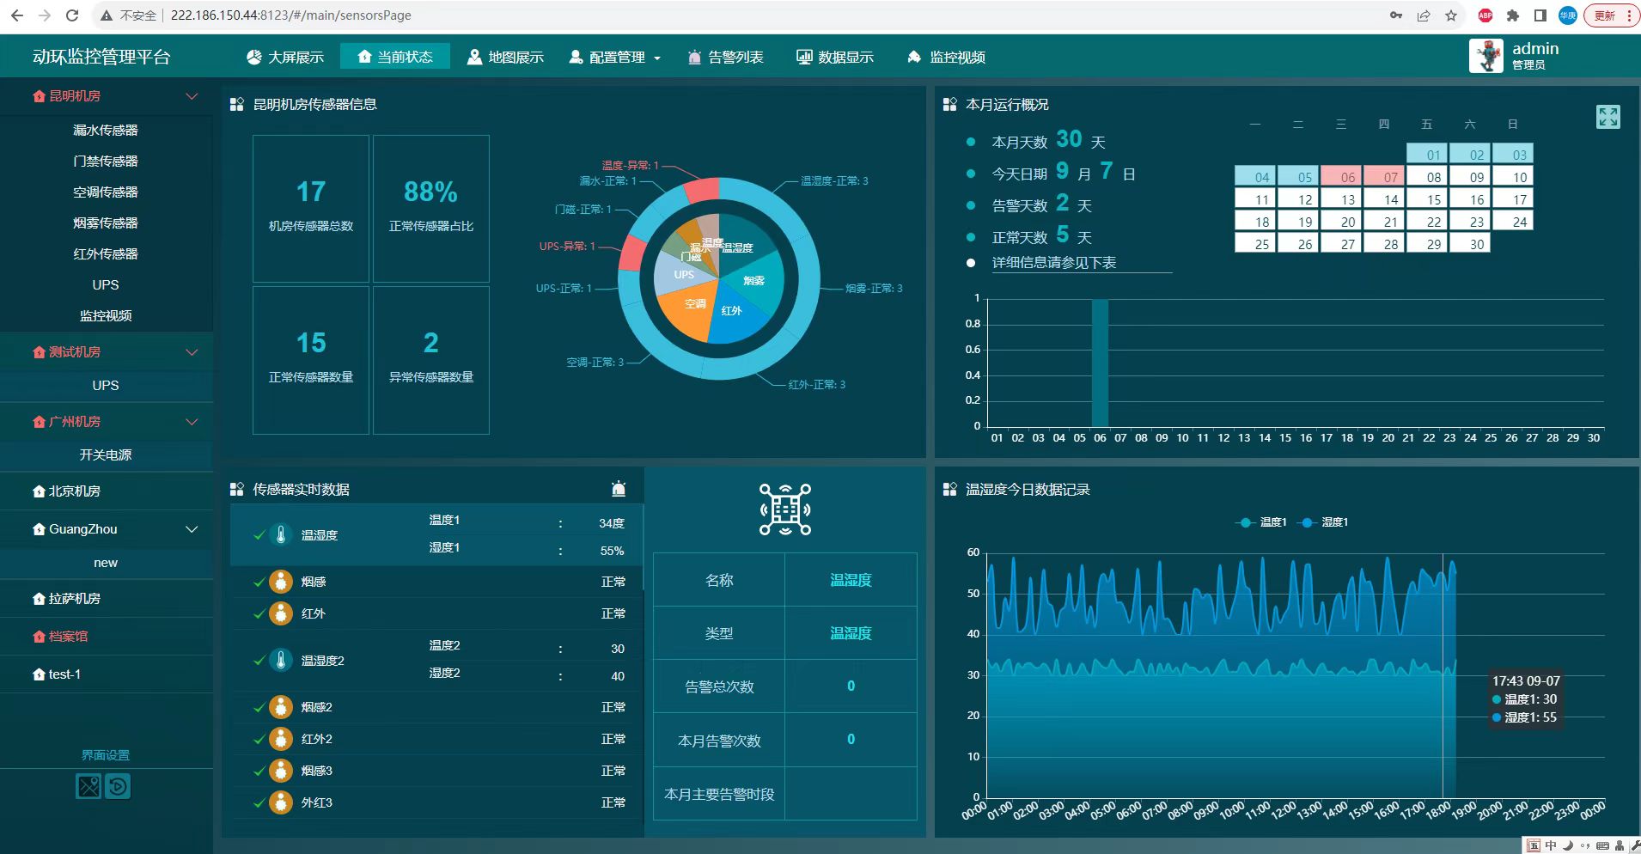Click the replay icon under 界面设置
The width and height of the screenshot is (1641, 854).
click(x=118, y=786)
